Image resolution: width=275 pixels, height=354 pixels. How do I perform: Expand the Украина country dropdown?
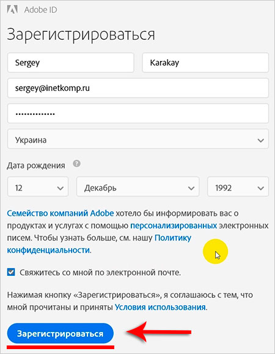tap(138, 139)
